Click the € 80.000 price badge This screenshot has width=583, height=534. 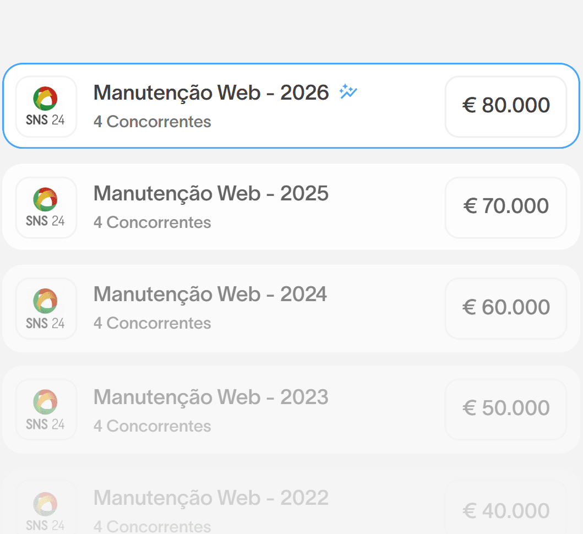click(x=506, y=107)
